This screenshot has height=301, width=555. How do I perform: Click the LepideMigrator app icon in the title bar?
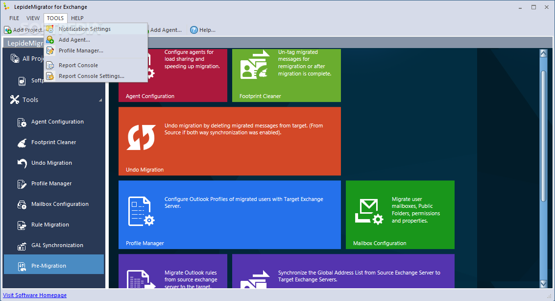pos(6,7)
